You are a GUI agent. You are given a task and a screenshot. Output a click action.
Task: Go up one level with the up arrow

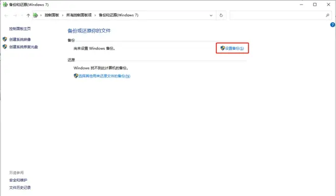pos(28,15)
